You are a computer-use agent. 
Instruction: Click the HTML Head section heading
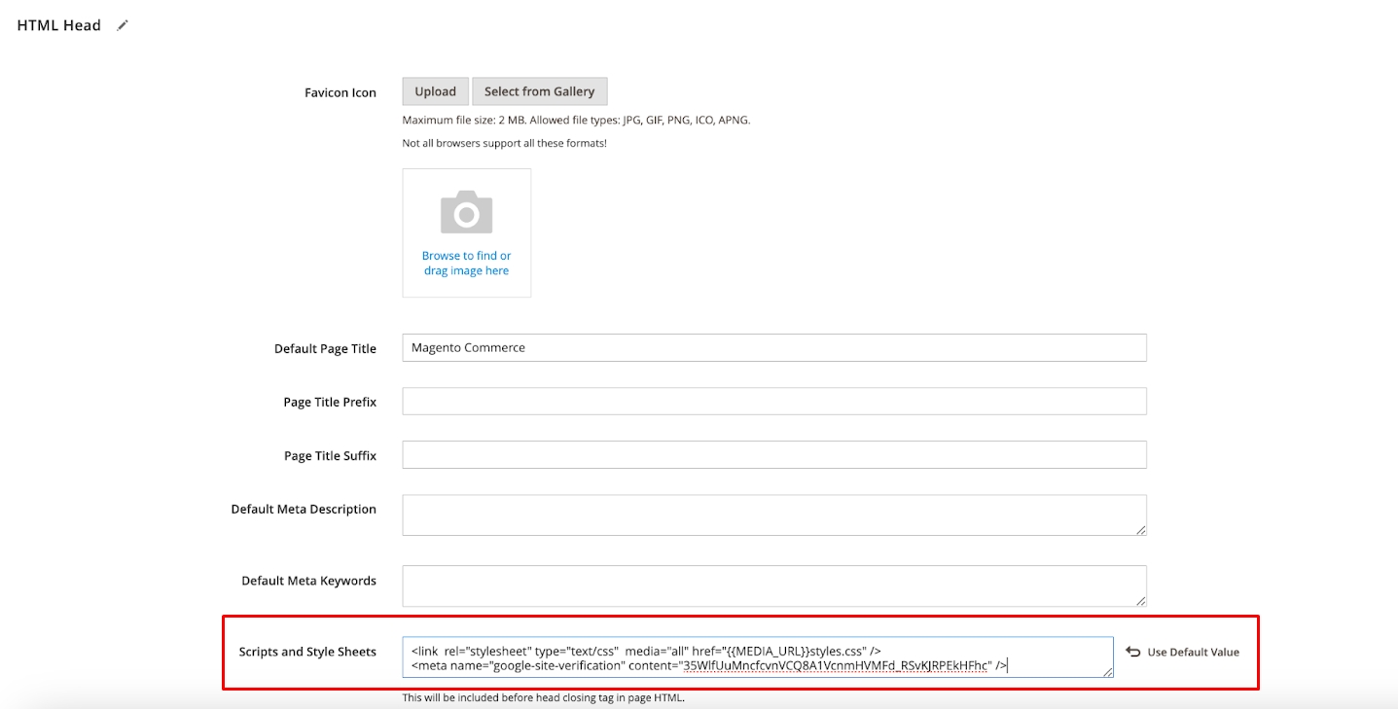pos(59,25)
